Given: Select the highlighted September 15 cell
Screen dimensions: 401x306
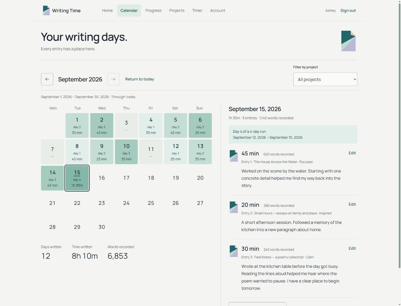Looking at the screenshot, I should 77,178.
